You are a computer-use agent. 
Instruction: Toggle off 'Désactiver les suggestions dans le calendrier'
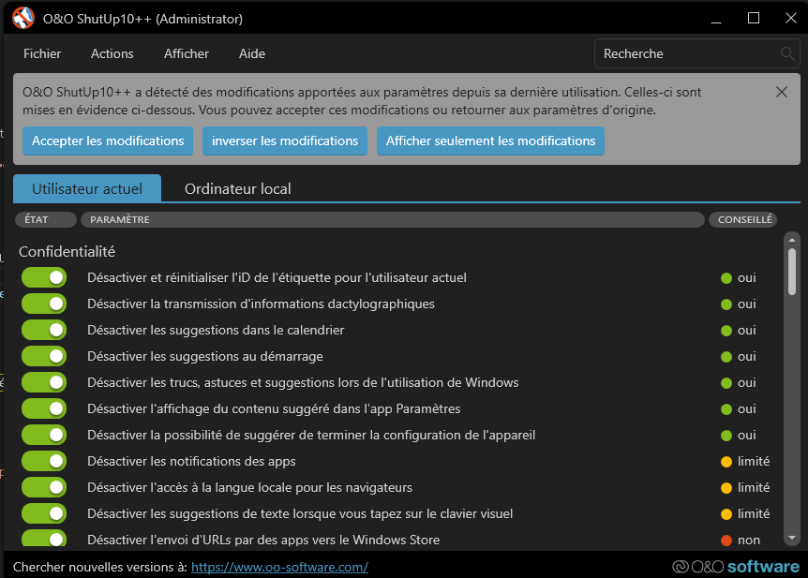[x=44, y=331]
